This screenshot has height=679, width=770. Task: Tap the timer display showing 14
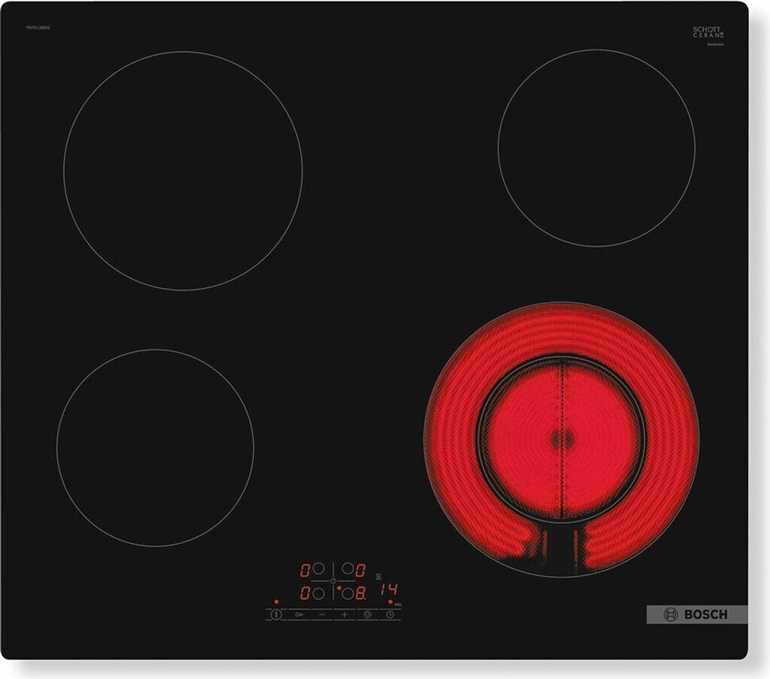click(x=389, y=590)
